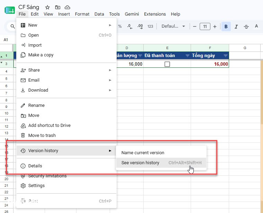Click Name current version
This screenshot has height=213, width=263.
[161, 153]
